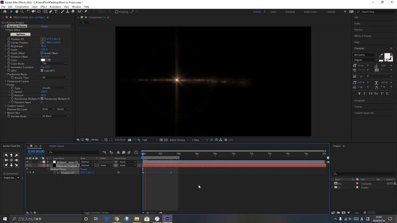Open Preview BG Layer dropdown
This screenshot has height=223, width=397.
(48, 109)
